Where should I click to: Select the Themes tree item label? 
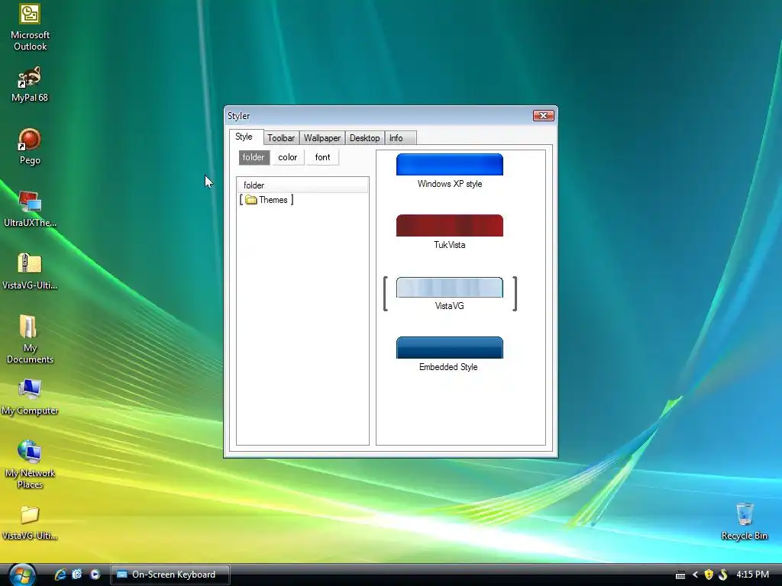[x=273, y=200]
